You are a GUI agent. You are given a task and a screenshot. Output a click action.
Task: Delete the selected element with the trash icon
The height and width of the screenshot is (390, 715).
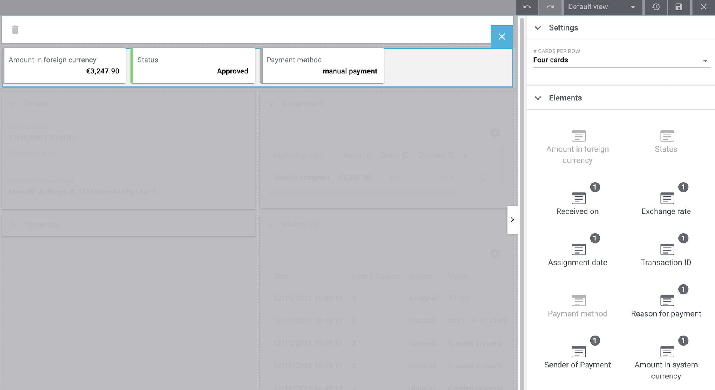tap(15, 30)
